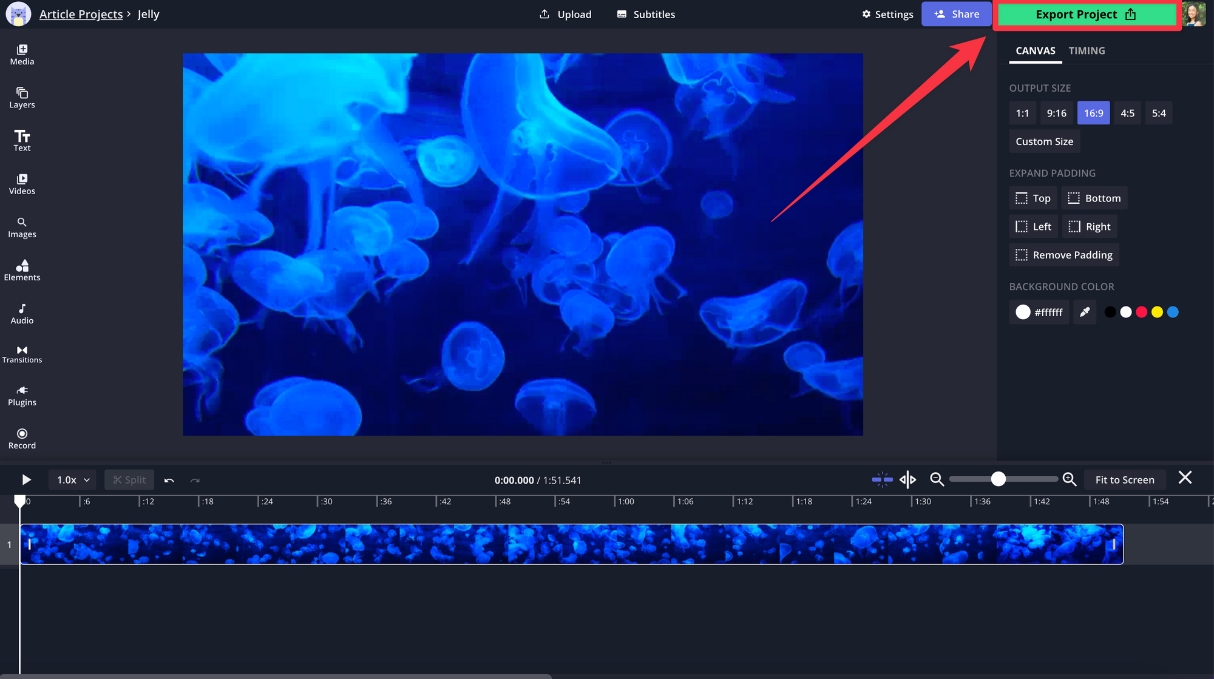Select the 9:16 output size
The image size is (1214, 679).
pyautogui.click(x=1056, y=113)
